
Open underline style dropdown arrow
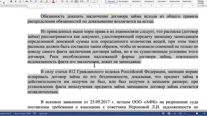click(23, 1)
